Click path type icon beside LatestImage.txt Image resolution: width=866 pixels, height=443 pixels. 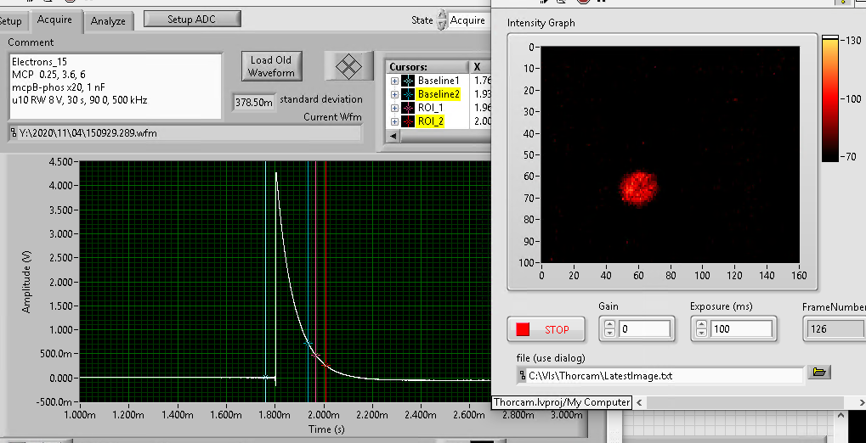(522, 374)
